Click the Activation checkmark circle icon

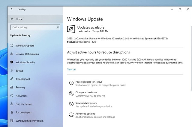pyautogui.click(x=12, y=96)
